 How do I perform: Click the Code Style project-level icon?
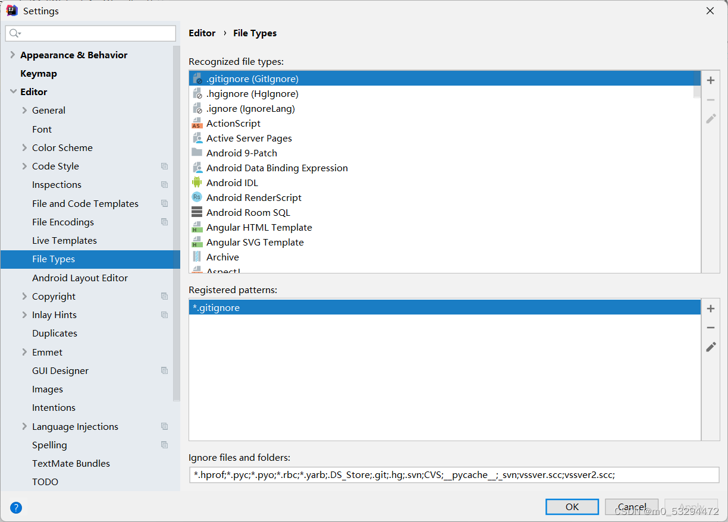(165, 166)
